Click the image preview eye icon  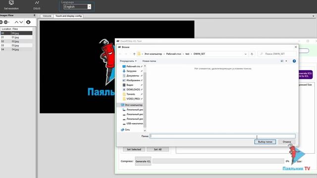click(x=28, y=22)
